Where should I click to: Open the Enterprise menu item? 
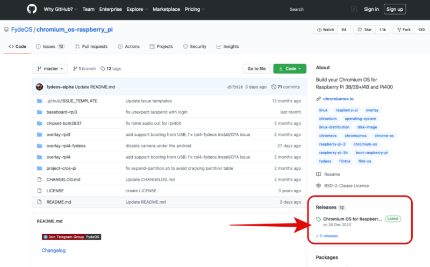[x=111, y=9]
